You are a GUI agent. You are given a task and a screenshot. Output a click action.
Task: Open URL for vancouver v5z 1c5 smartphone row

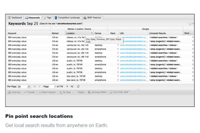pyautogui.click(x=133, y=49)
